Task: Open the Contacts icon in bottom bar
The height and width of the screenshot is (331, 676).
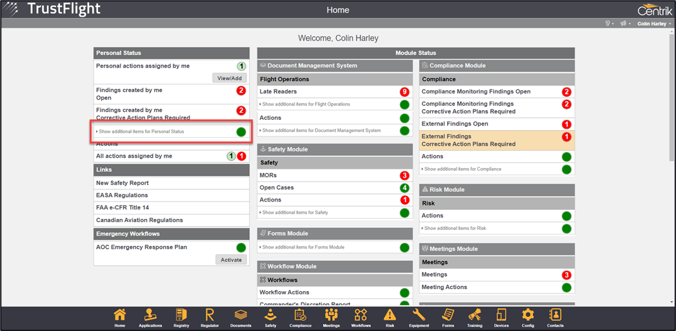Action: 555,316
